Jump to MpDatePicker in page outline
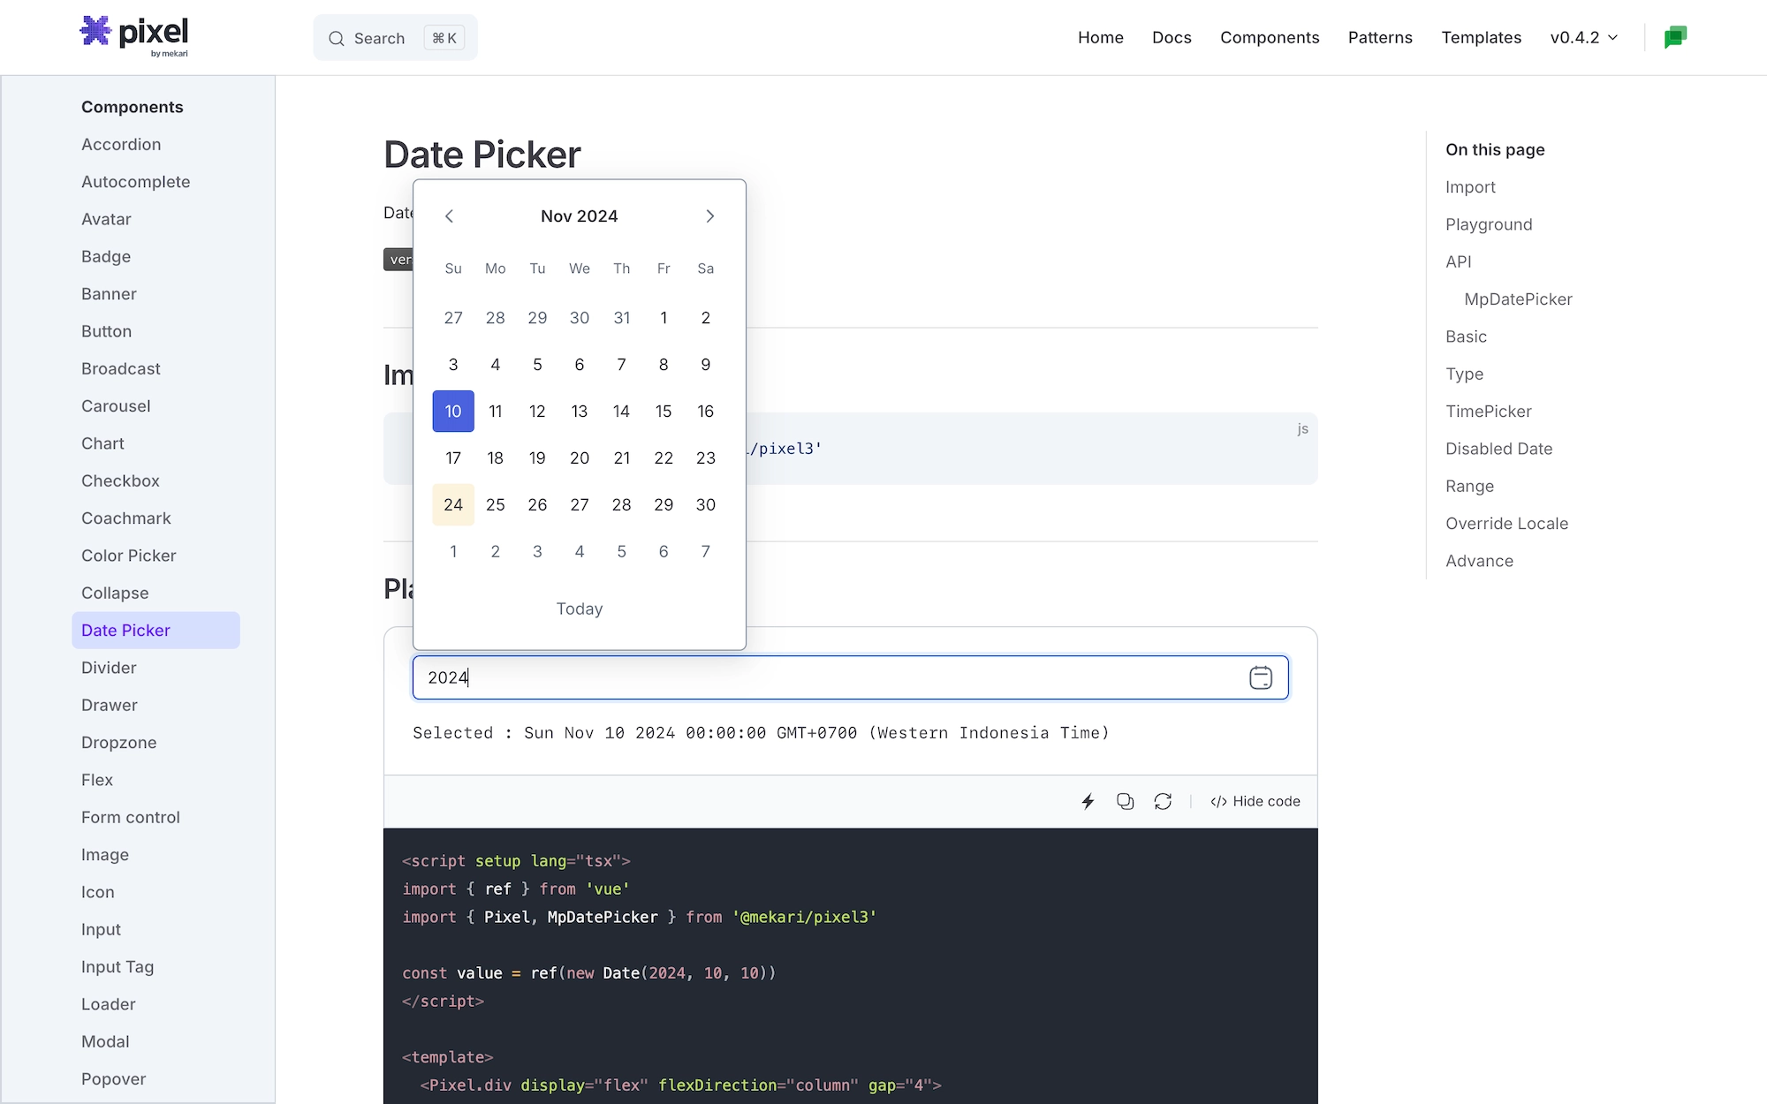Image resolution: width=1767 pixels, height=1104 pixels. click(x=1518, y=299)
